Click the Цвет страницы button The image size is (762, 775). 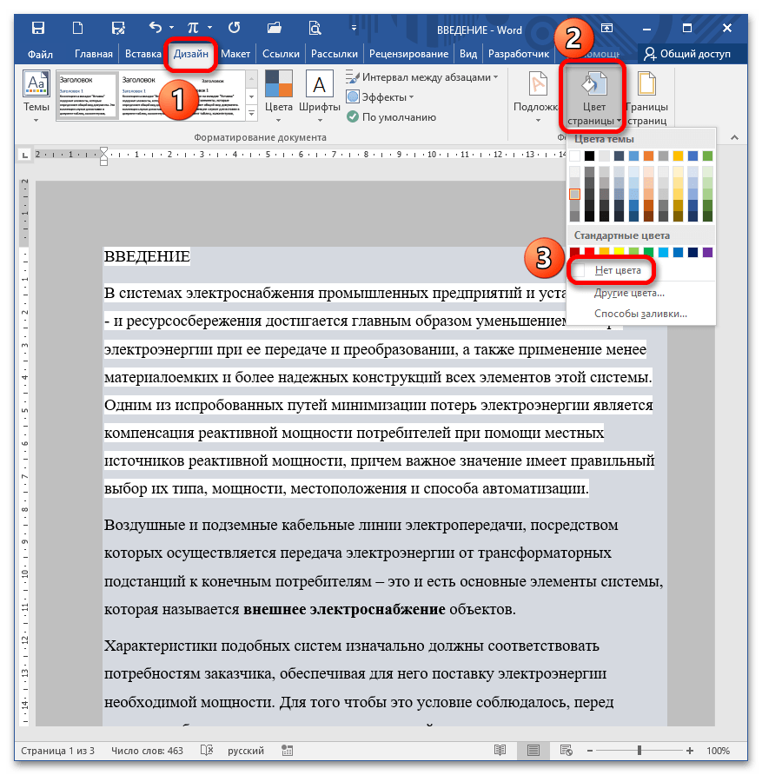[593, 98]
